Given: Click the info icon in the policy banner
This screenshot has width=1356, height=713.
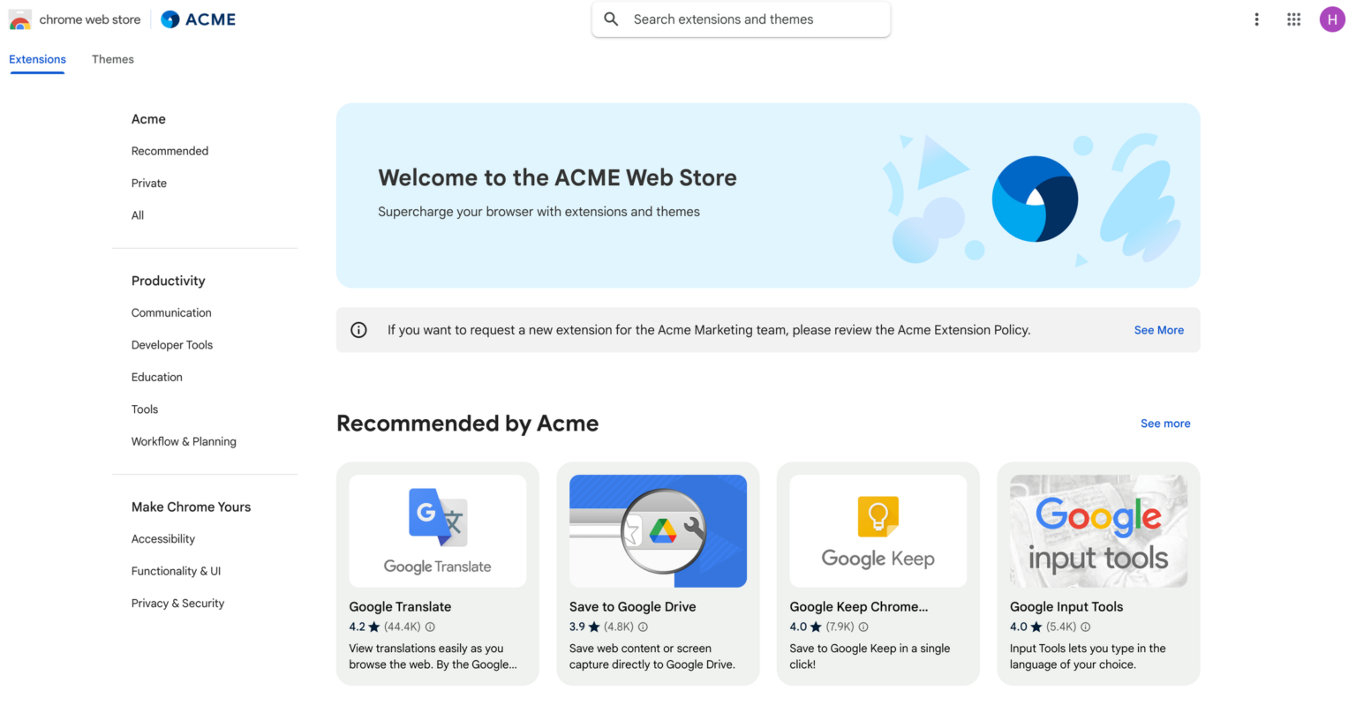Looking at the screenshot, I should pos(358,329).
